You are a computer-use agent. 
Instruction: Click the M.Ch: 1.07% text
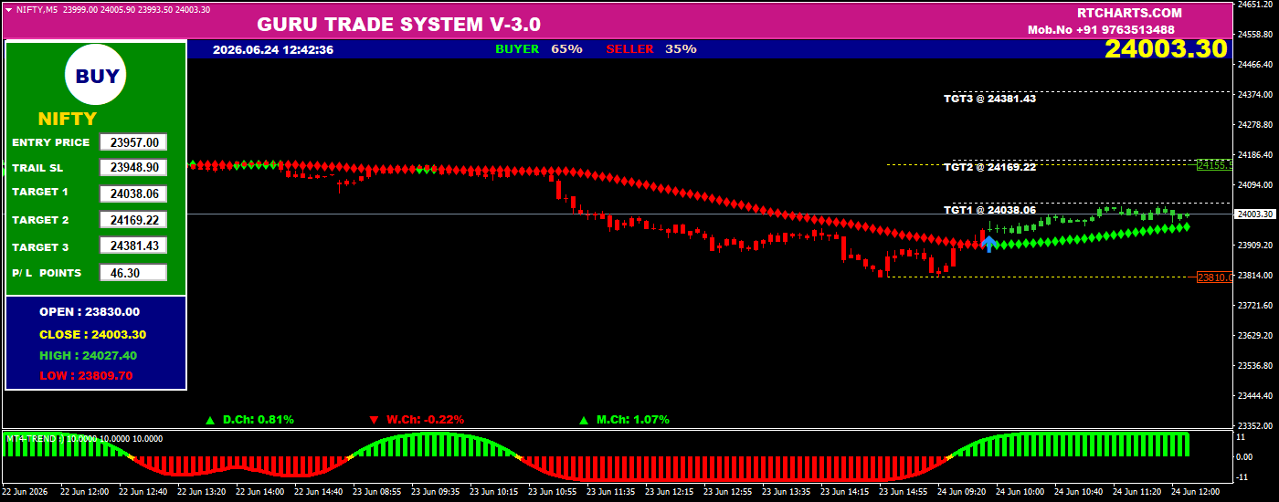click(x=633, y=420)
